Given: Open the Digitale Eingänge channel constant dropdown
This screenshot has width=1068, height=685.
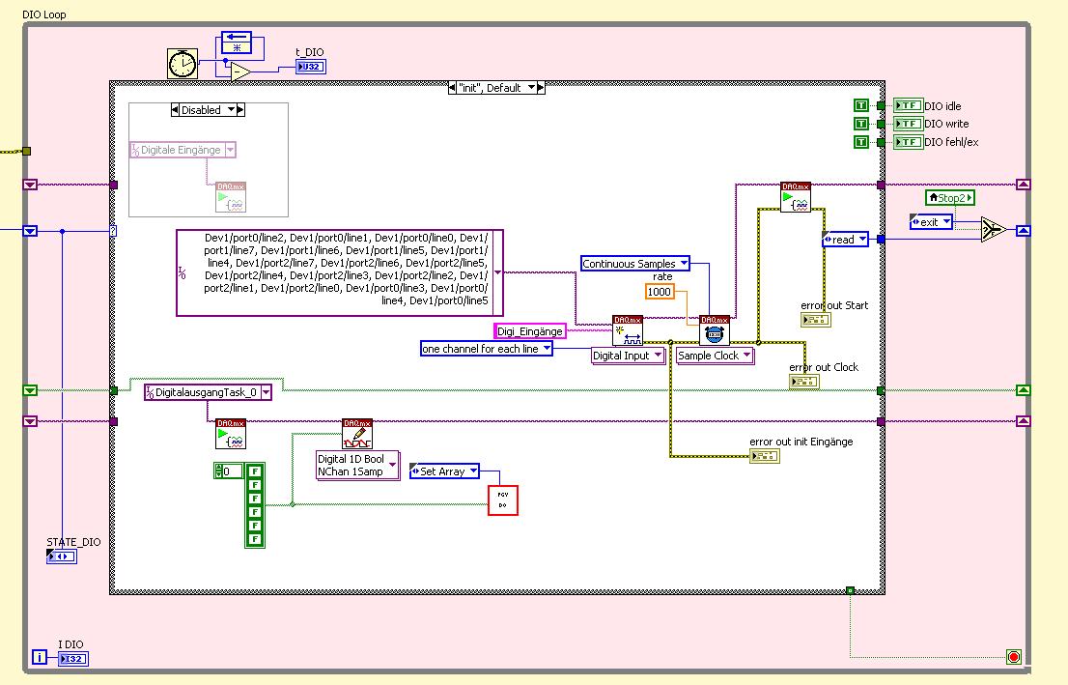Looking at the screenshot, I should (x=230, y=150).
